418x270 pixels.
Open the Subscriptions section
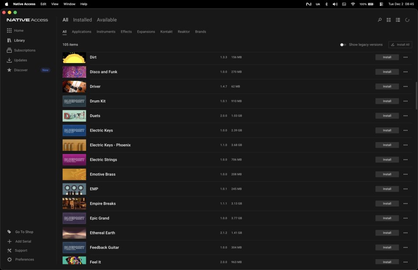[x=24, y=50]
